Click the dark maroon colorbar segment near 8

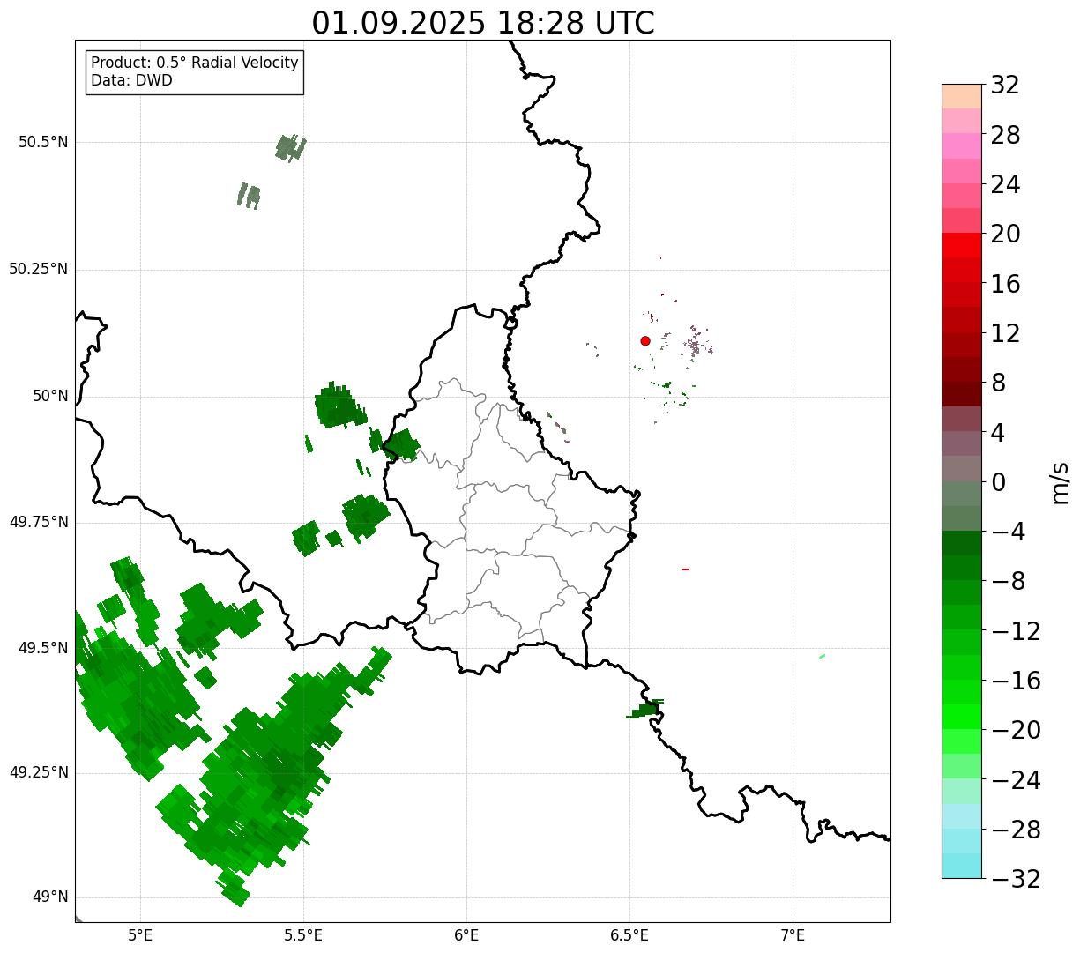tap(962, 394)
